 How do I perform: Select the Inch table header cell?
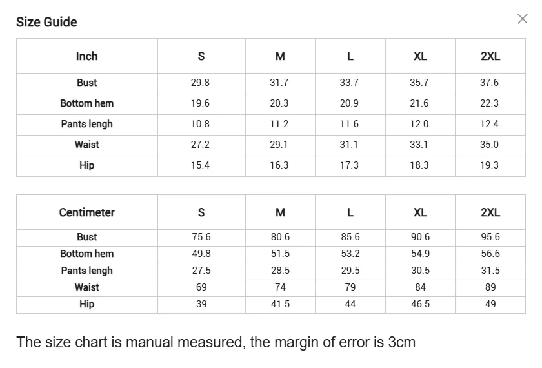point(86,56)
